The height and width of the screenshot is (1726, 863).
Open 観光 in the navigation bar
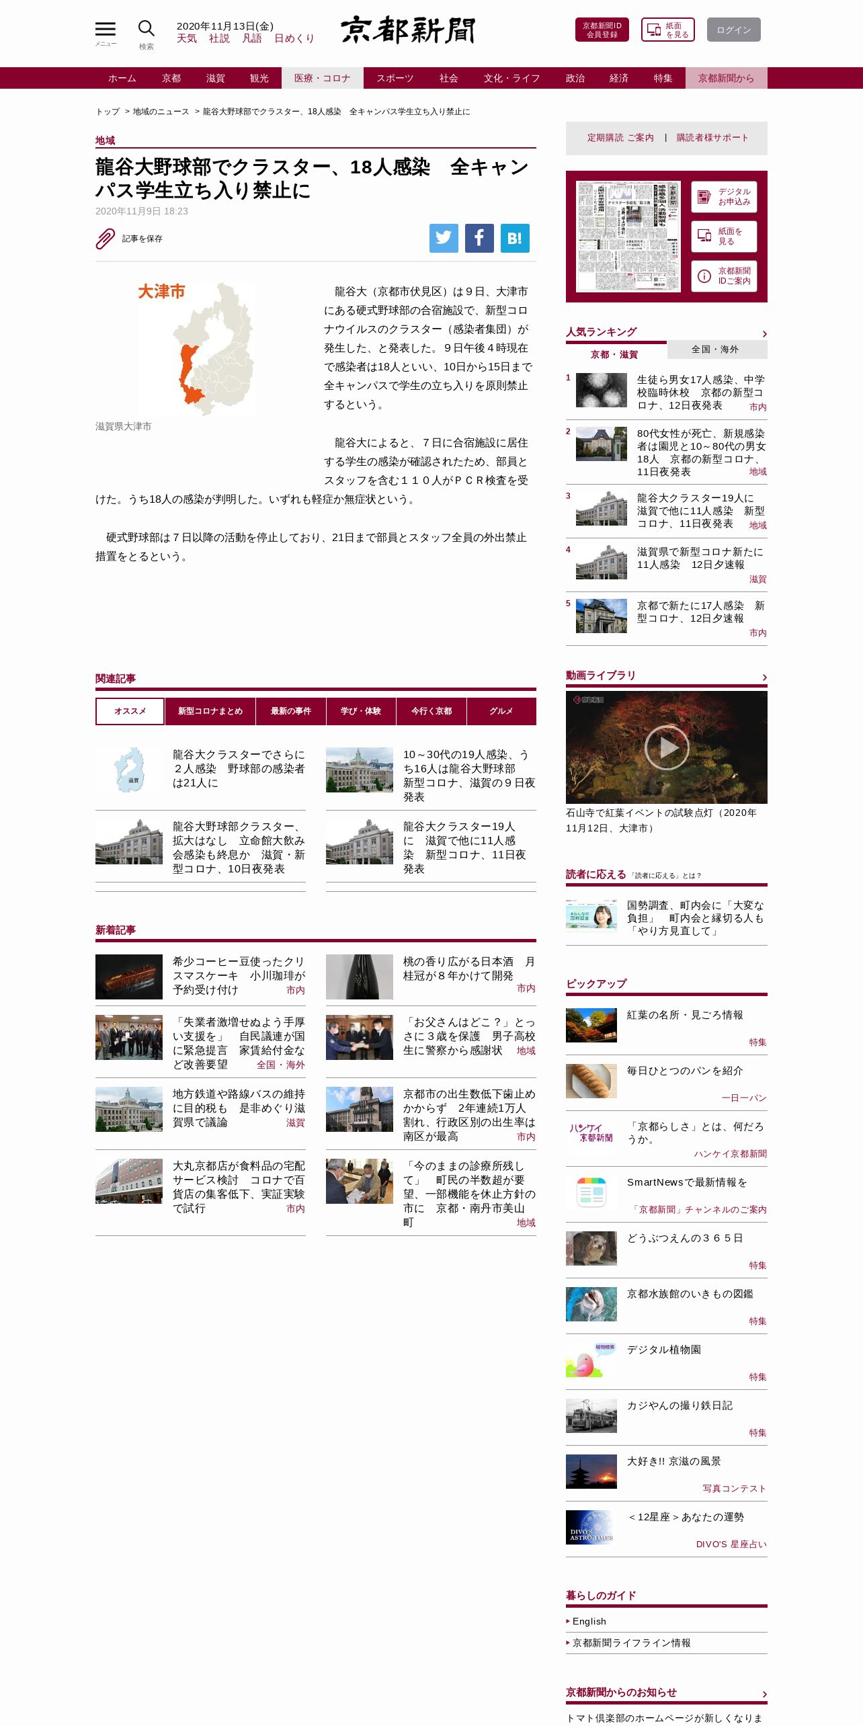[259, 78]
